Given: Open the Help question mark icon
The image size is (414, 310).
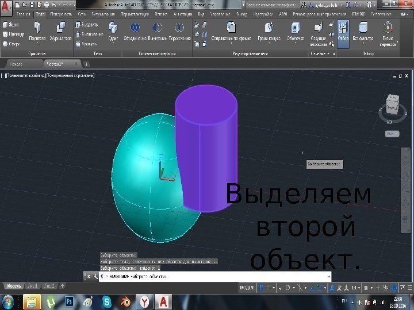Looking at the screenshot, I should tap(369, 5).
